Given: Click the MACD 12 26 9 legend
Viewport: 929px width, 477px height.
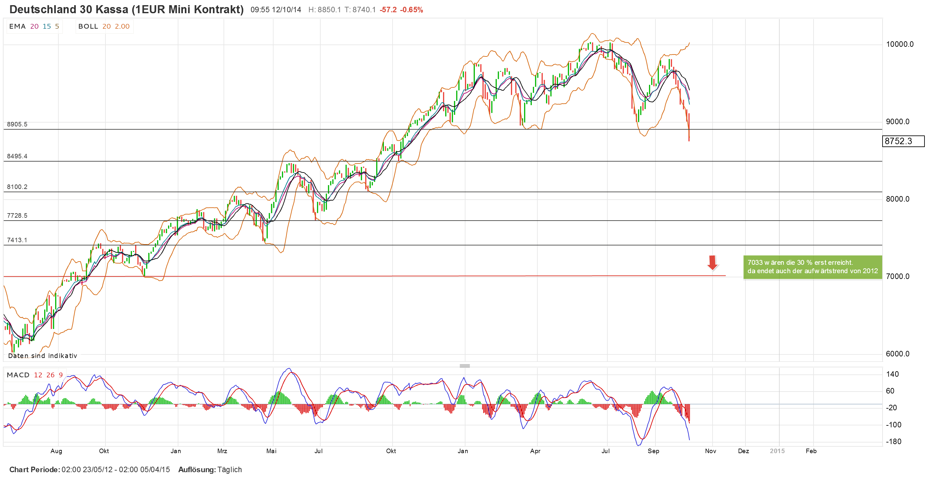Looking at the screenshot, I should (34, 375).
